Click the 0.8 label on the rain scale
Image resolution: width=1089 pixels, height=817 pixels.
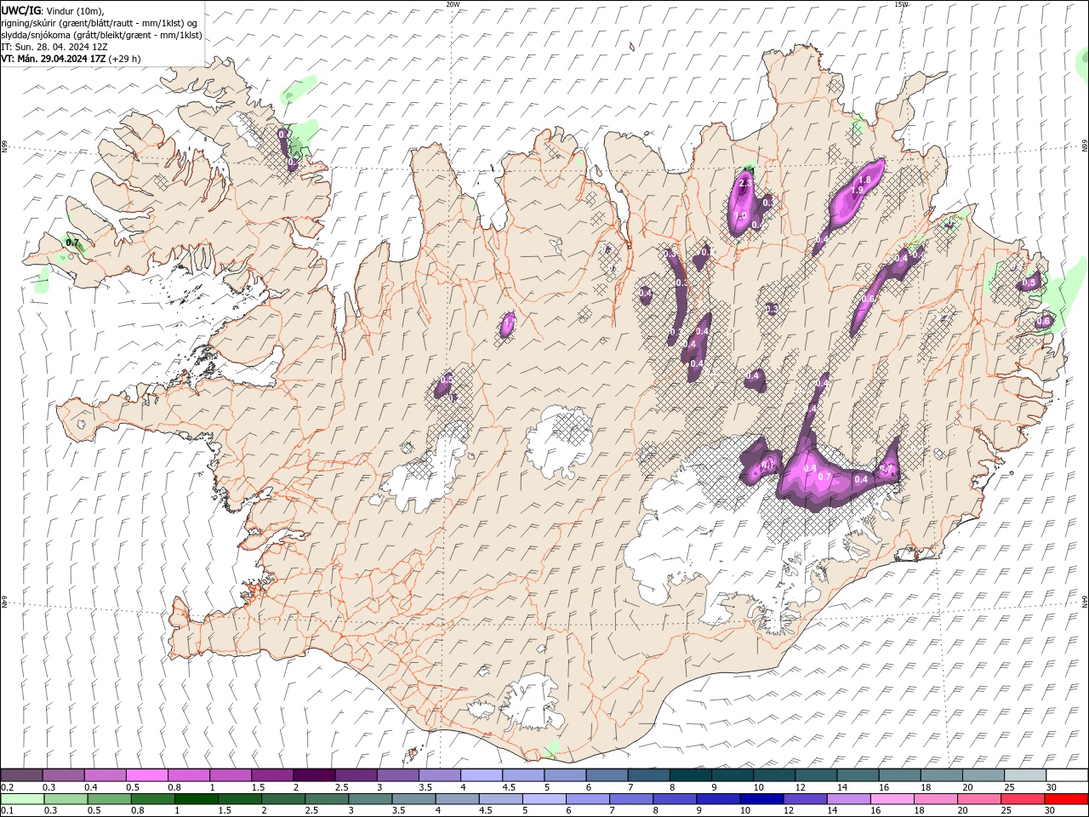click(138, 811)
